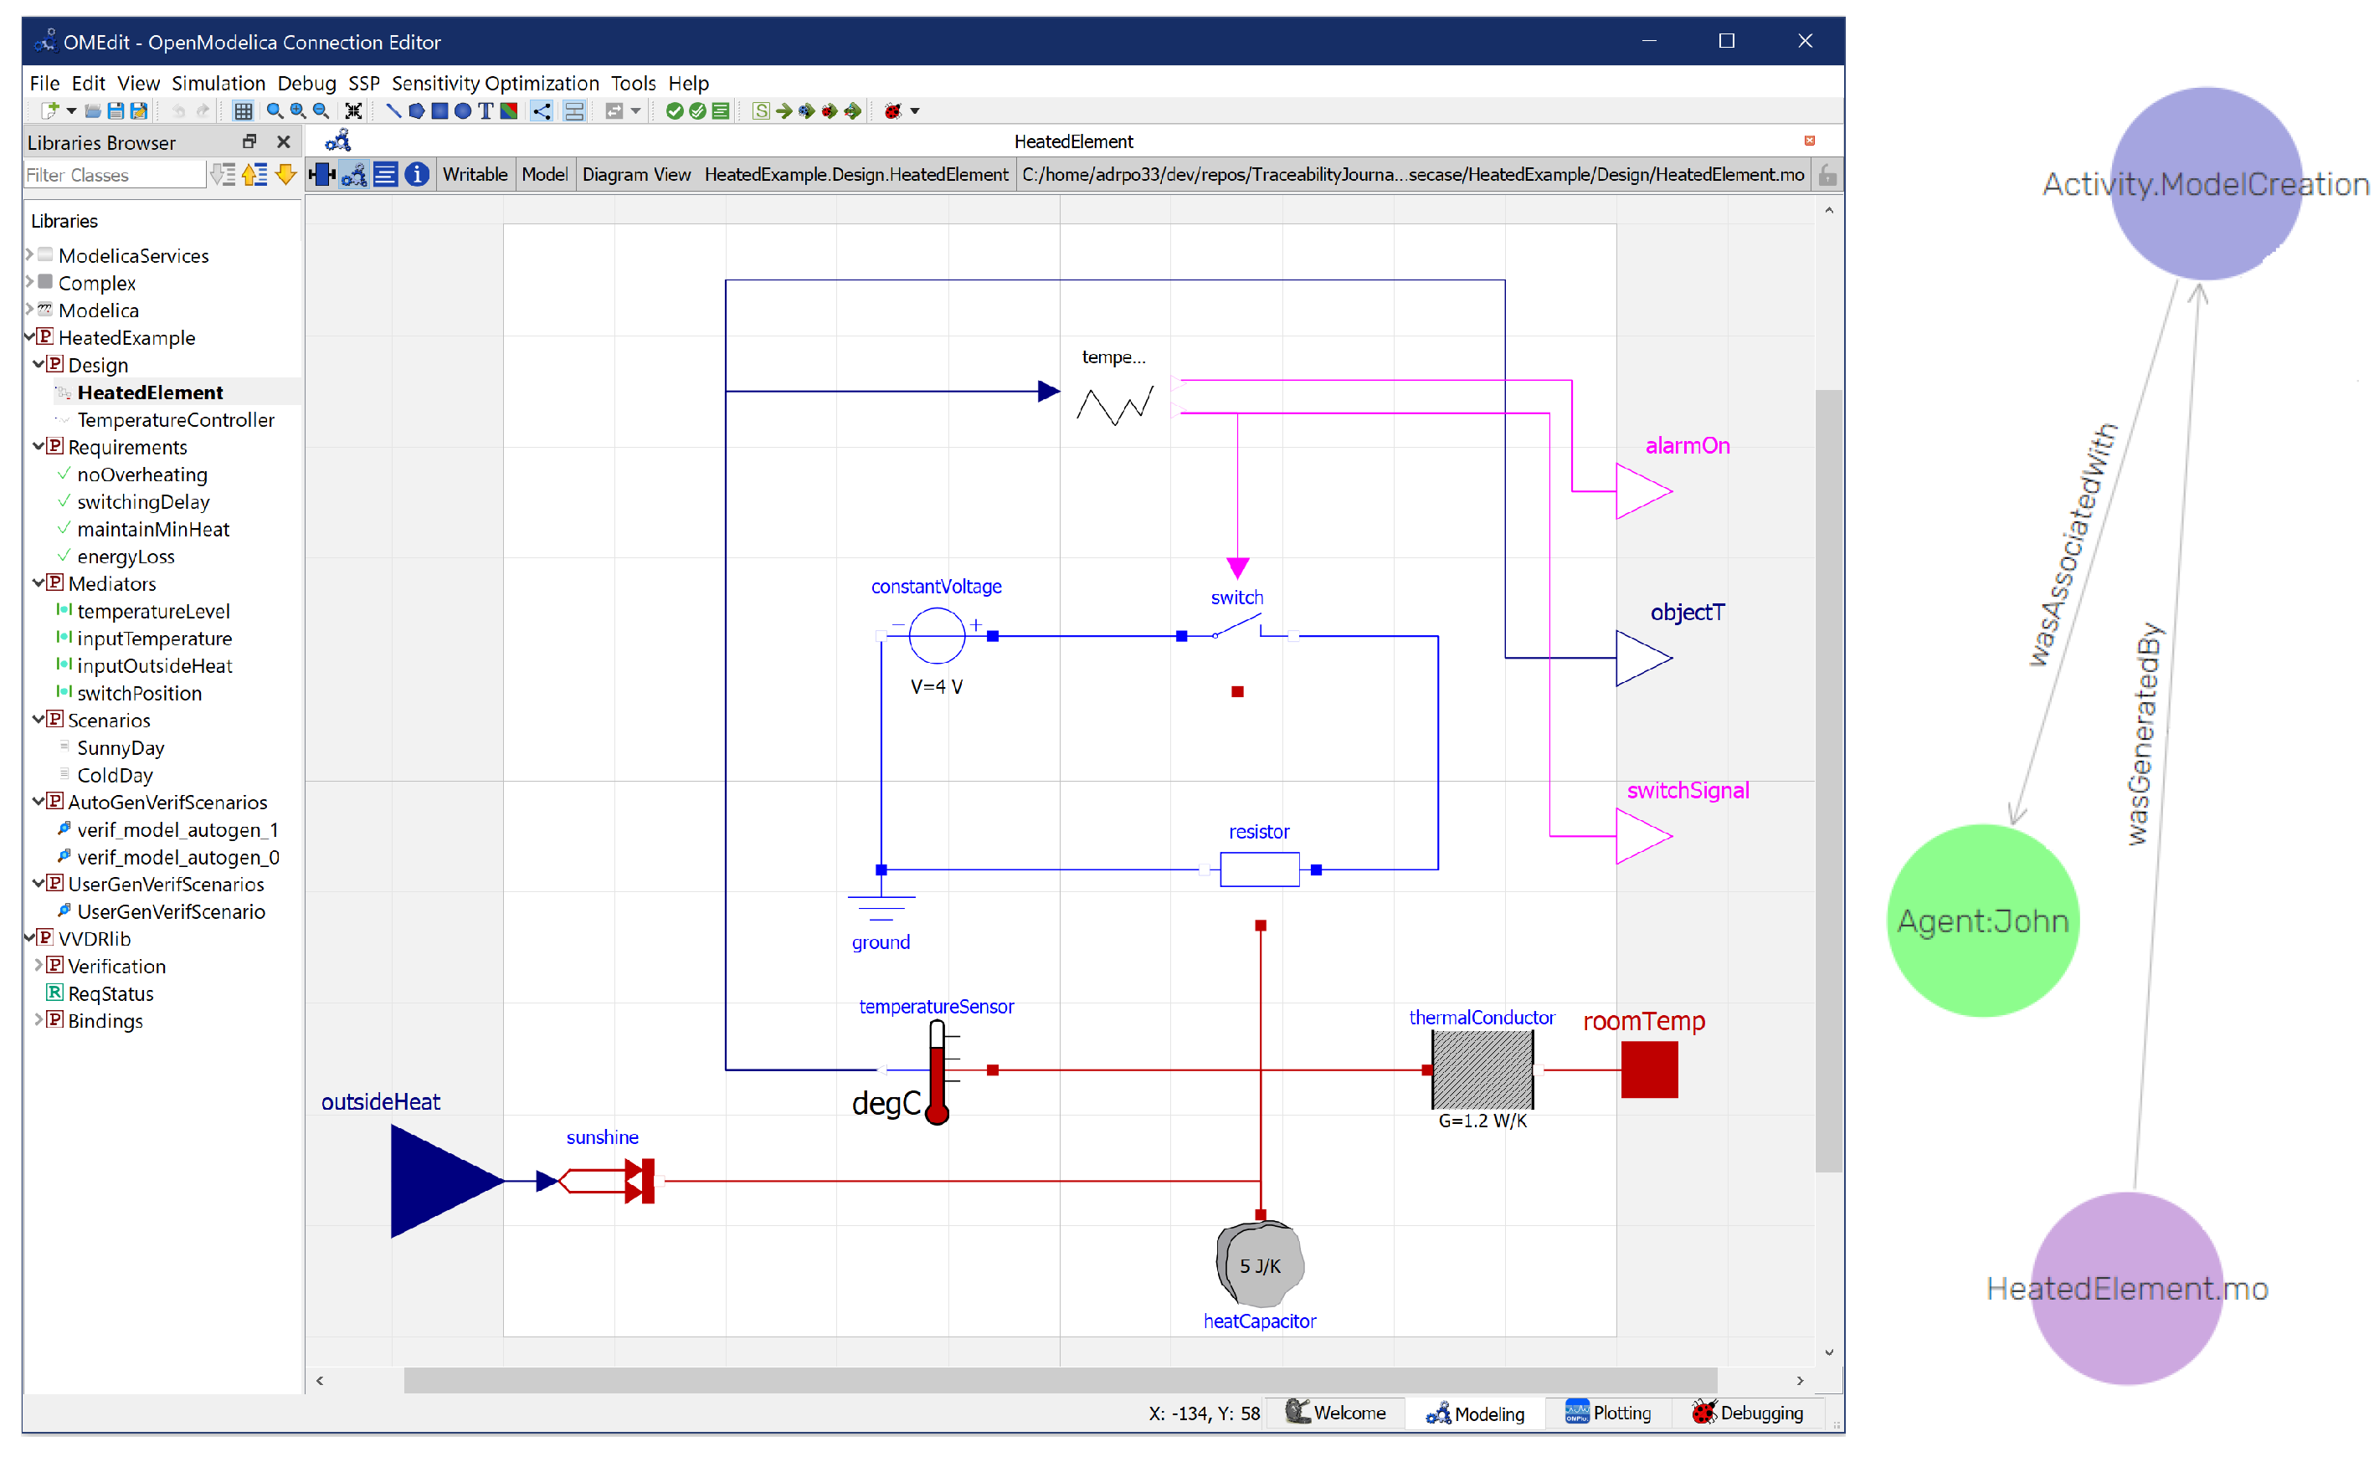This screenshot has height=1457, width=2379.
Task: Click the Filter Classes input field
Action: coord(114,175)
